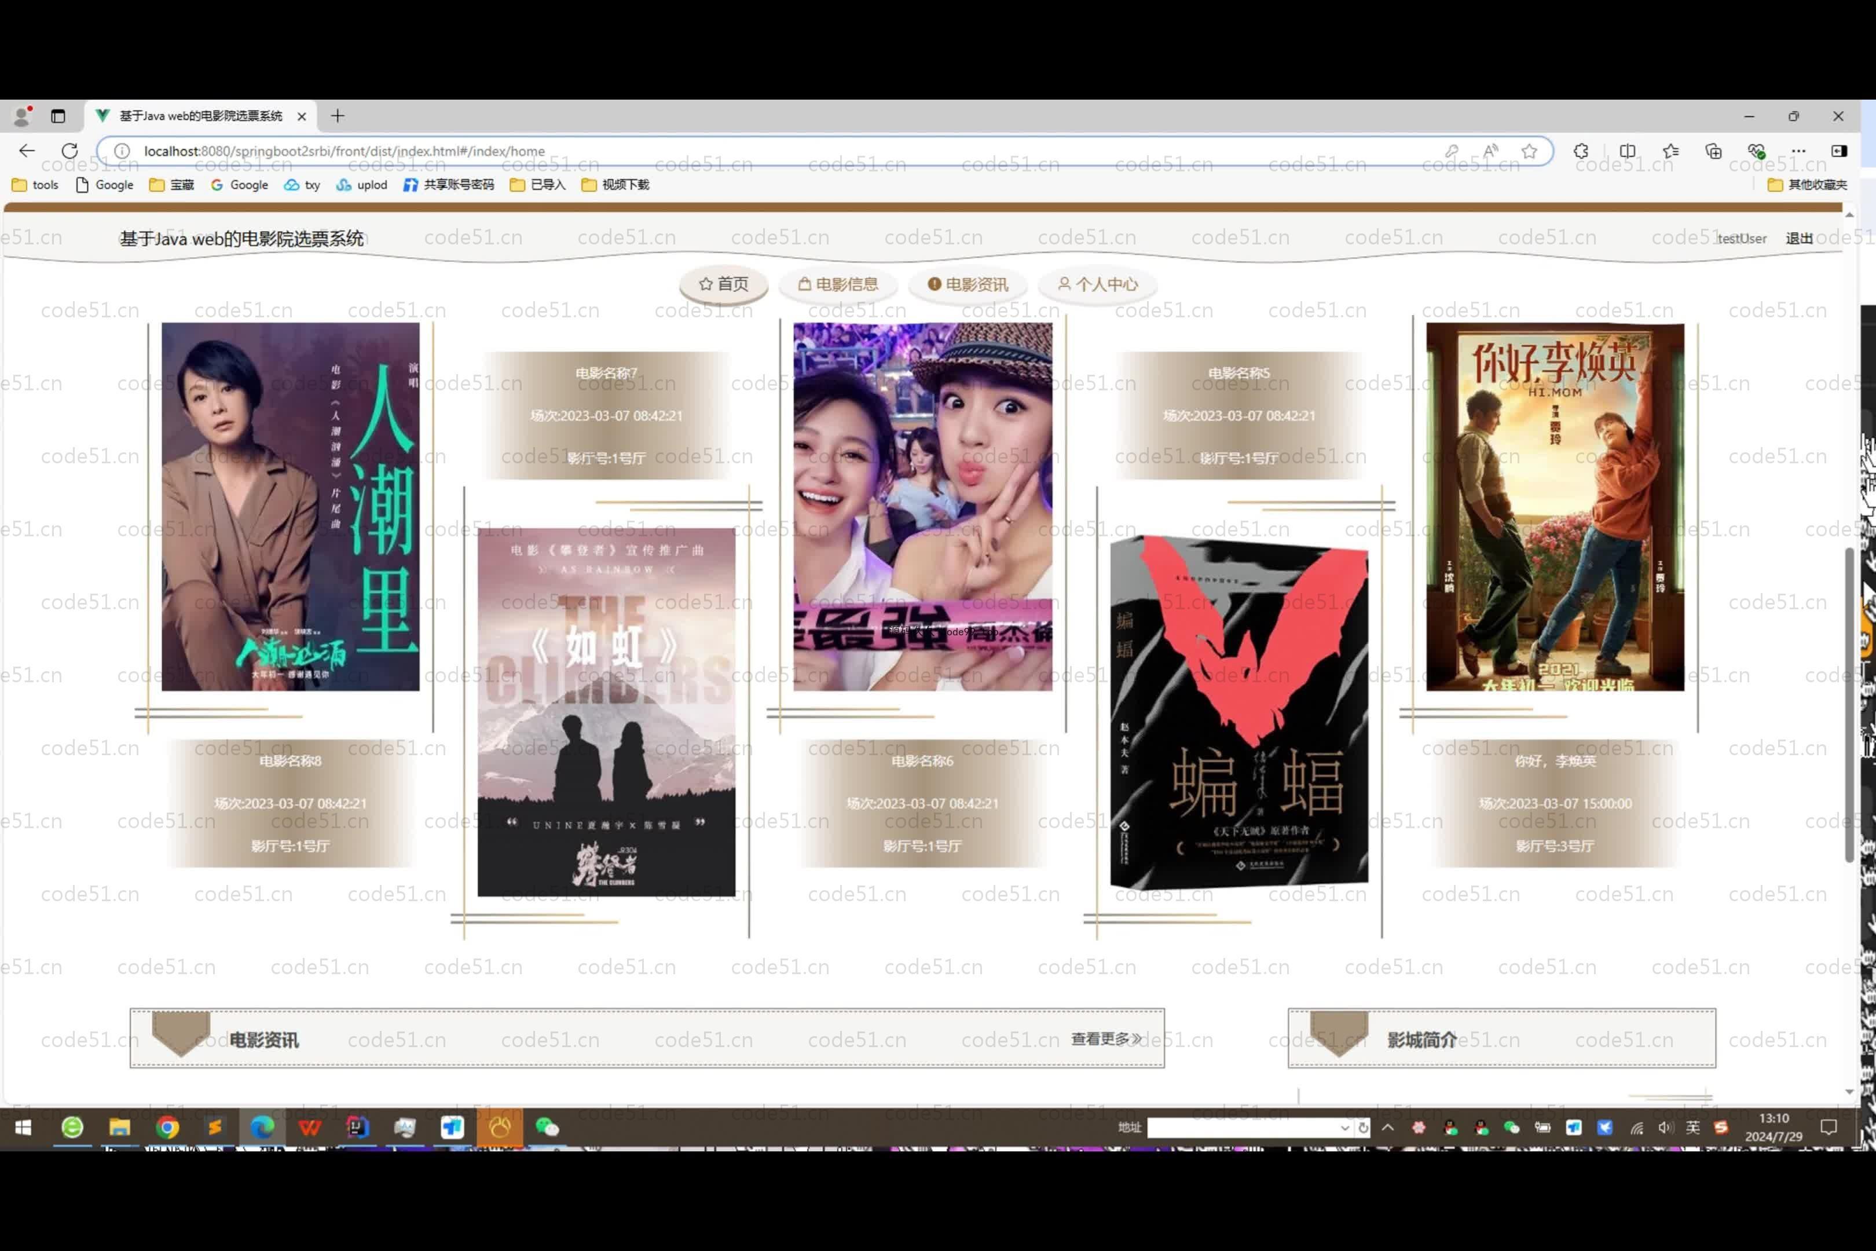Open File Explorer from taskbar
1876x1251 pixels.
pyautogui.click(x=120, y=1127)
